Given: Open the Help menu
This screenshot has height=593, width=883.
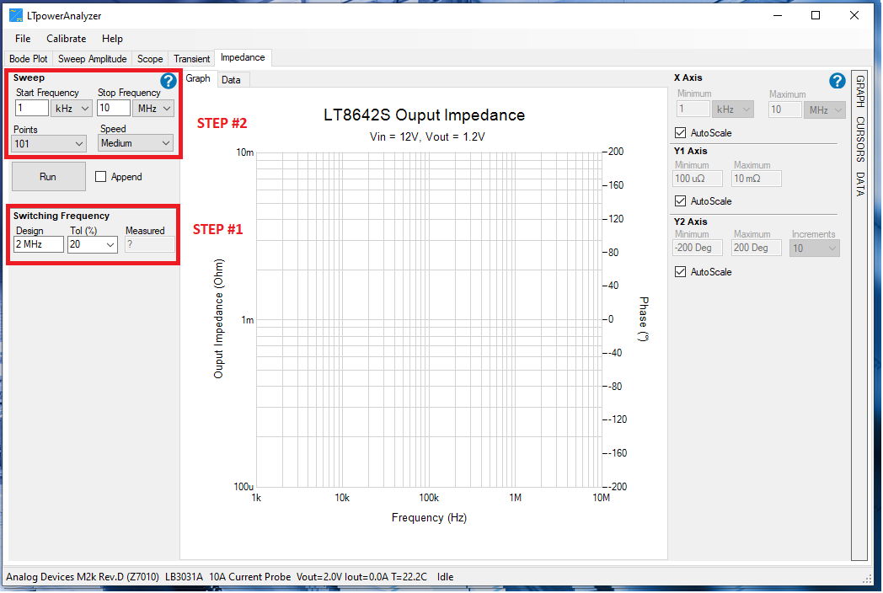Looking at the screenshot, I should 112,39.
